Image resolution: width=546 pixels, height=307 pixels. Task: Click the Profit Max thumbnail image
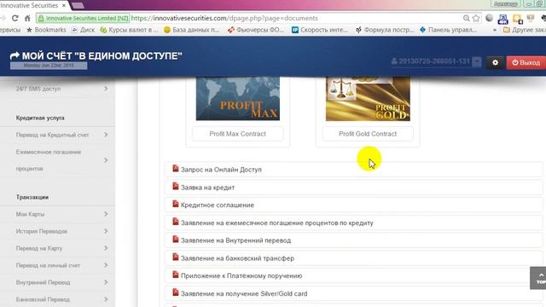238,99
